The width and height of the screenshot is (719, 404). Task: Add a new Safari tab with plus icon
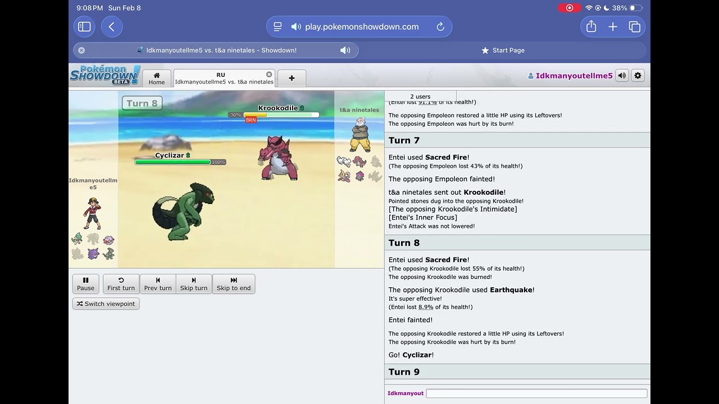click(x=613, y=26)
